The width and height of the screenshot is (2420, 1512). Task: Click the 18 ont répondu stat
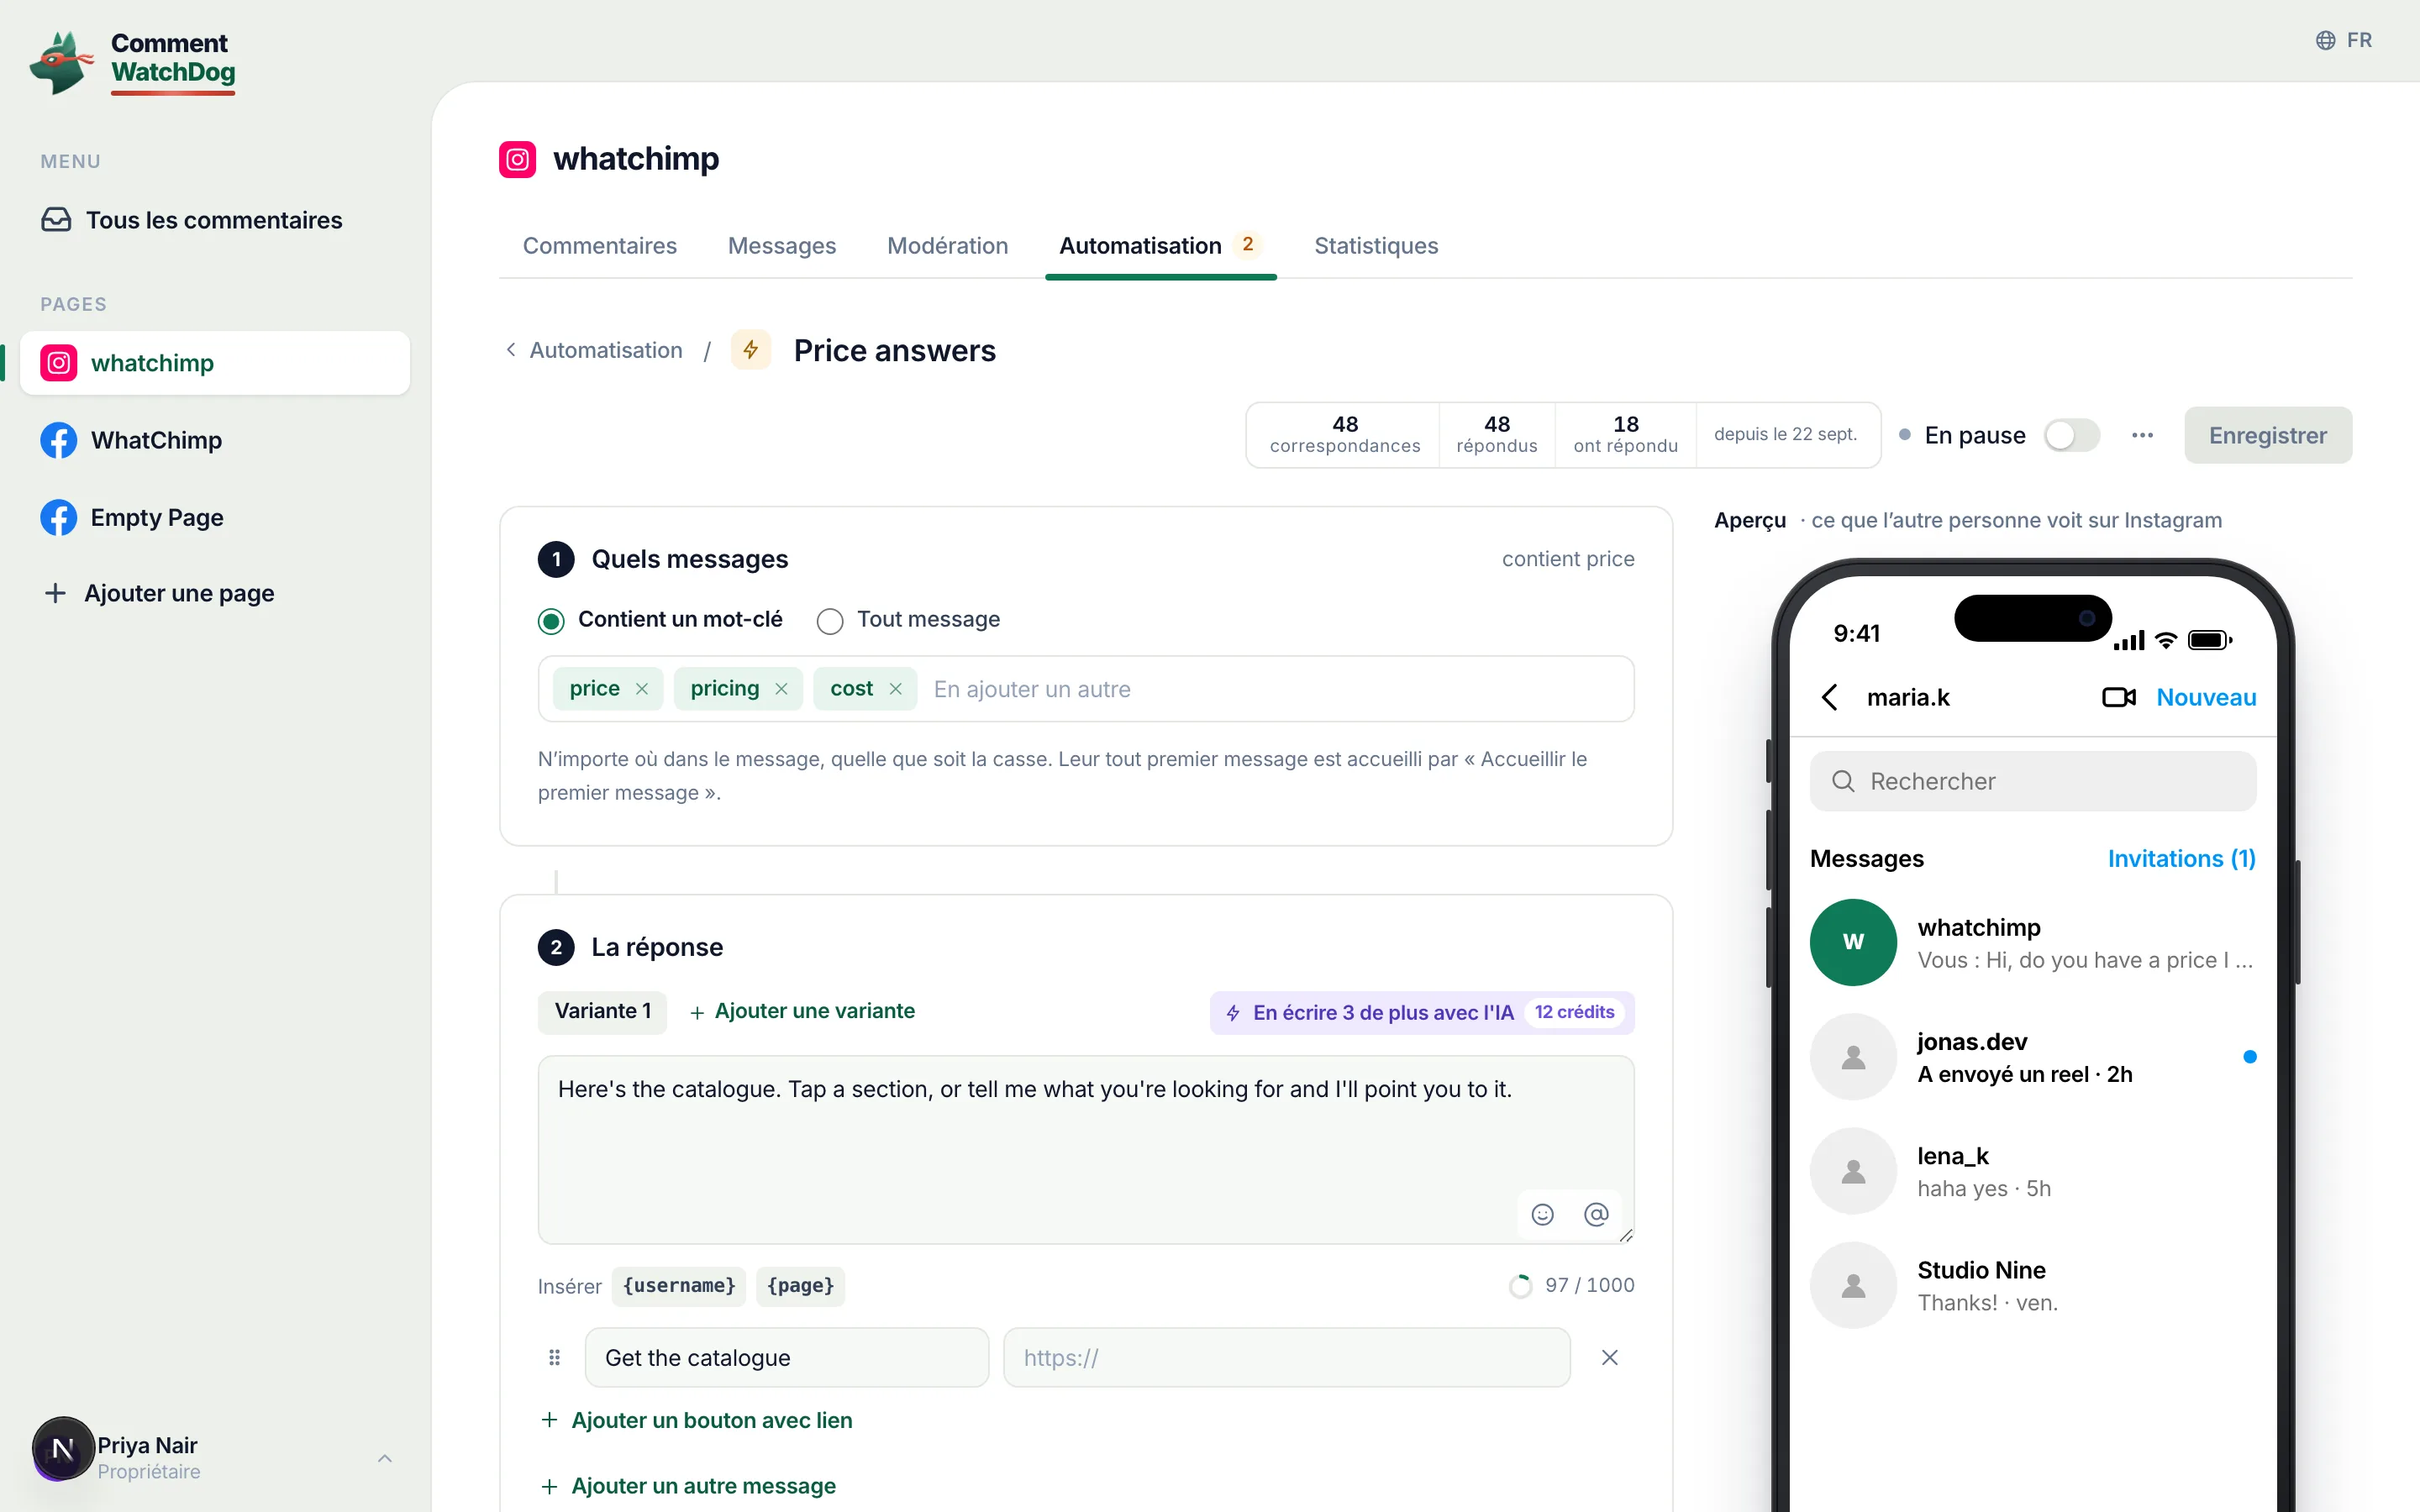point(1625,435)
